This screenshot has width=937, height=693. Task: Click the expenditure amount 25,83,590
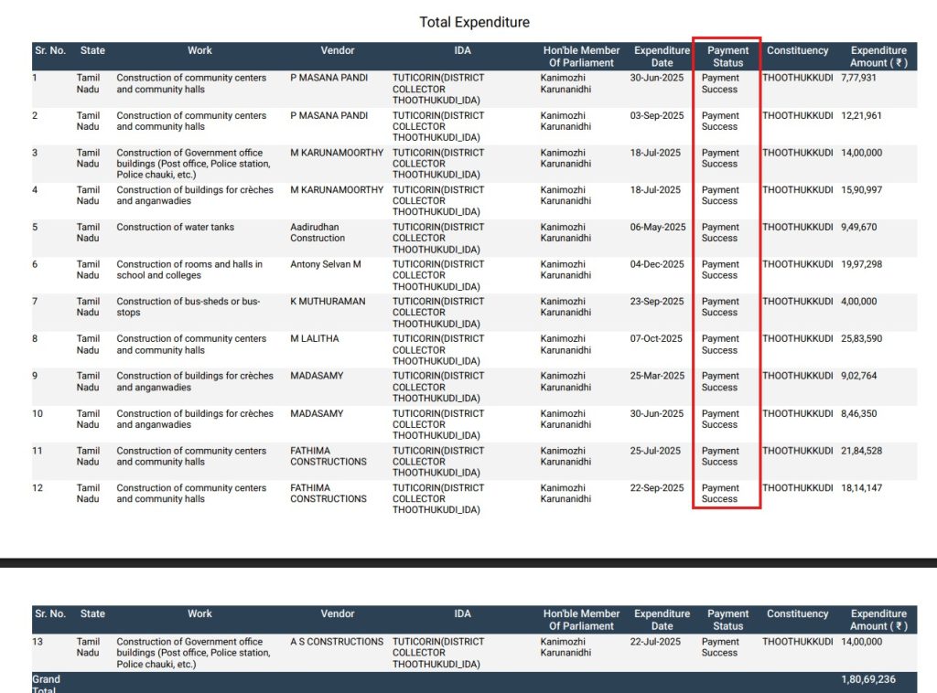(861, 338)
